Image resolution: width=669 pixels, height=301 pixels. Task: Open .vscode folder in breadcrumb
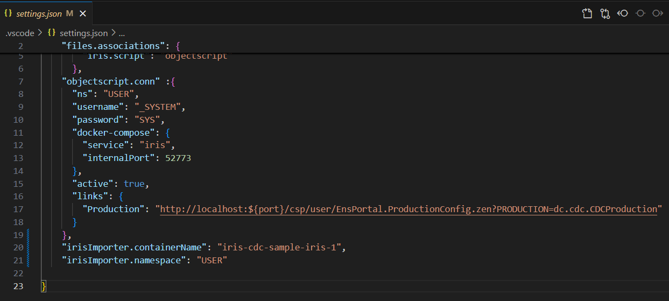tap(20, 33)
